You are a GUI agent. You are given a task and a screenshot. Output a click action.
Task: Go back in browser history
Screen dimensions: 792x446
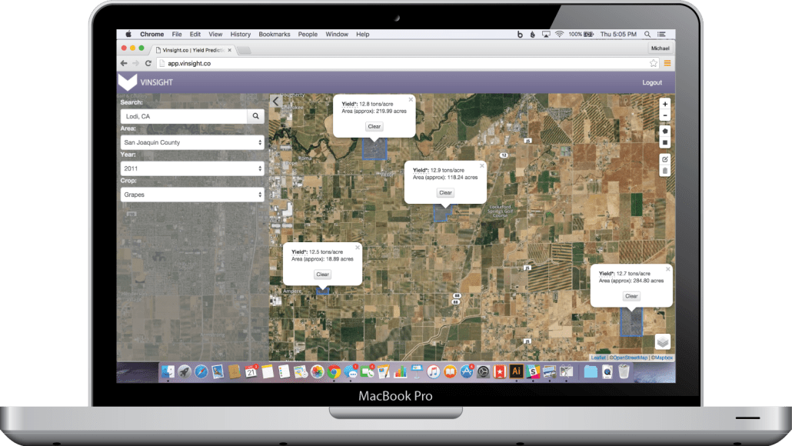tap(124, 63)
